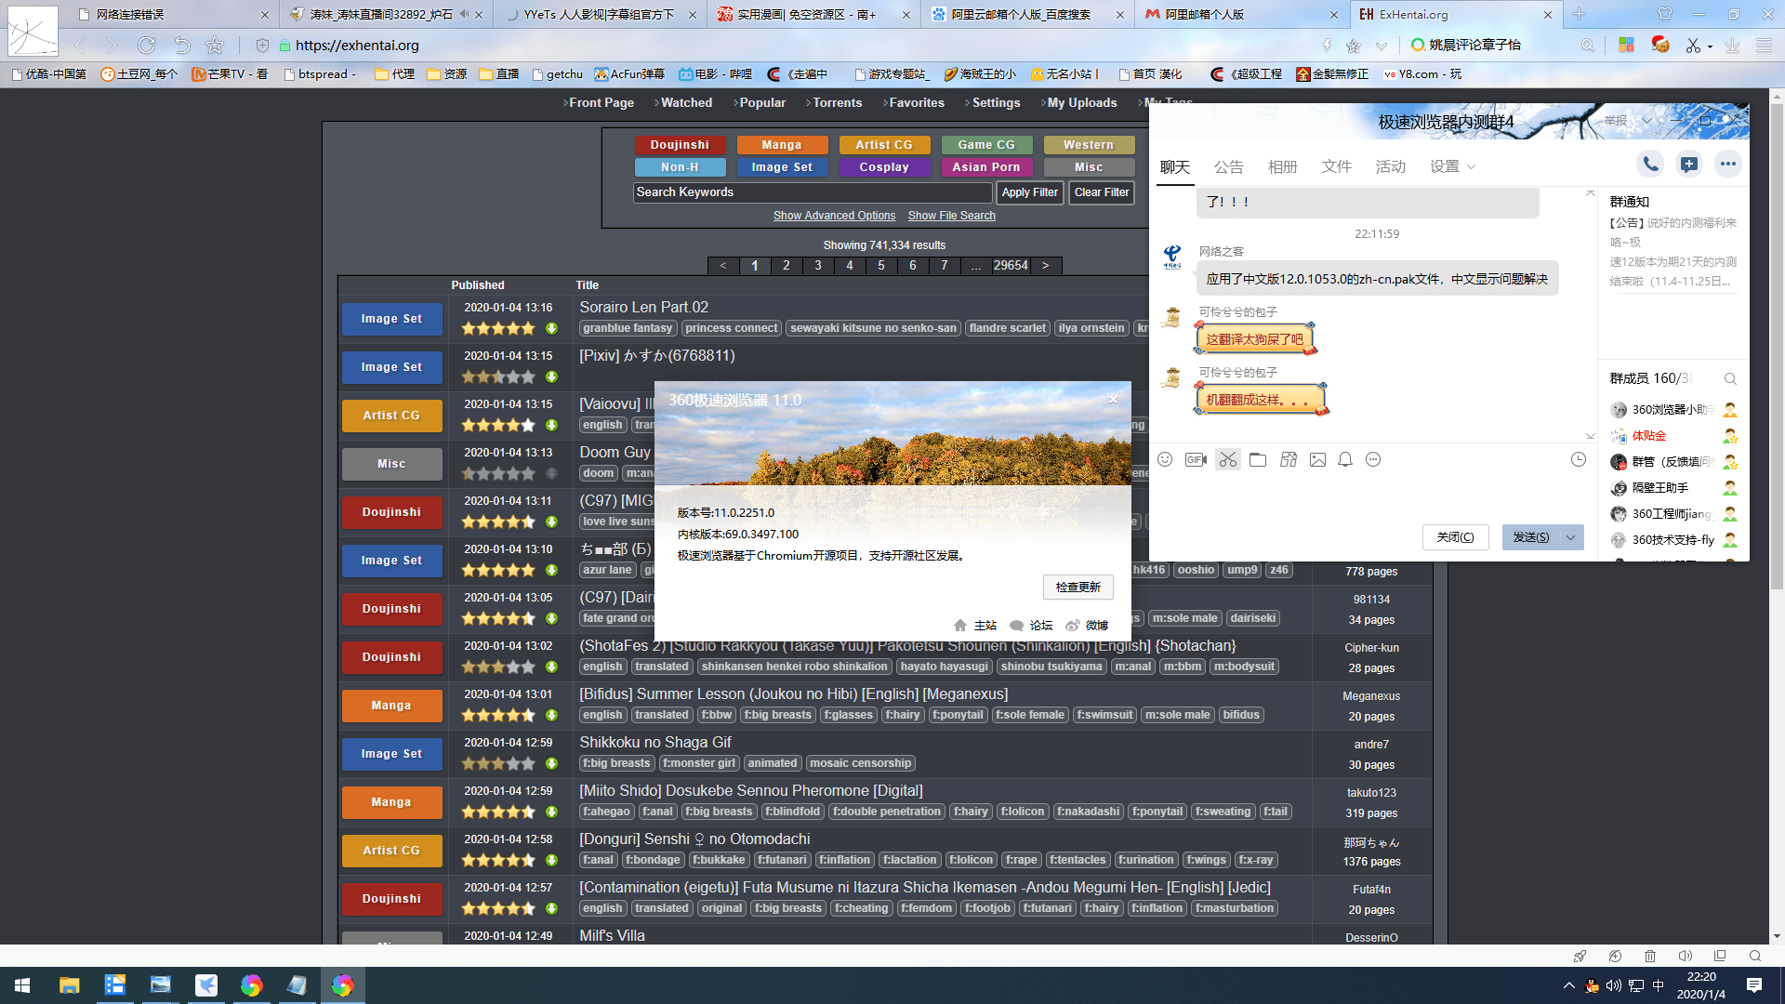Click Show Advanced Options link

(834, 216)
